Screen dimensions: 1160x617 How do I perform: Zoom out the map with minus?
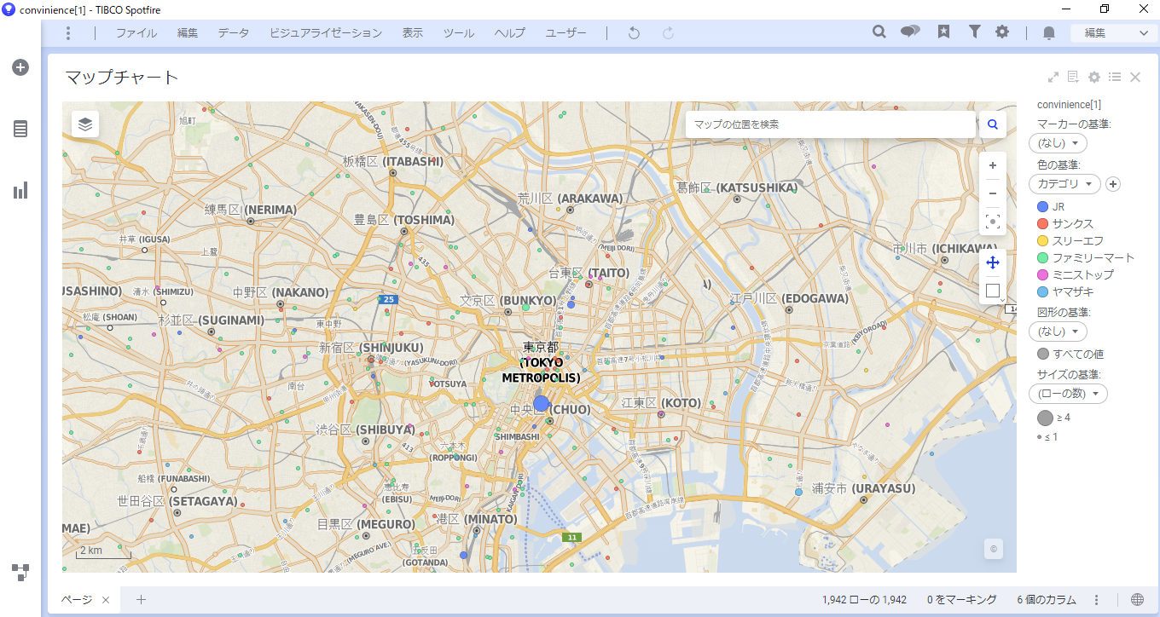point(993,193)
